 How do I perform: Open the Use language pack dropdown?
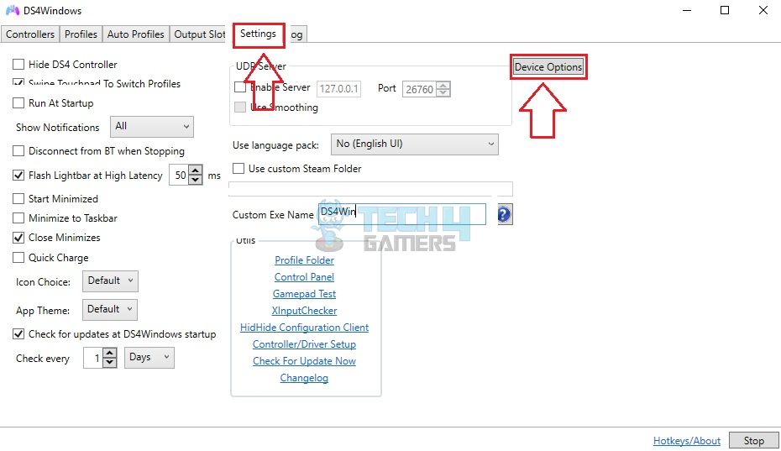pyautogui.click(x=414, y=144)
